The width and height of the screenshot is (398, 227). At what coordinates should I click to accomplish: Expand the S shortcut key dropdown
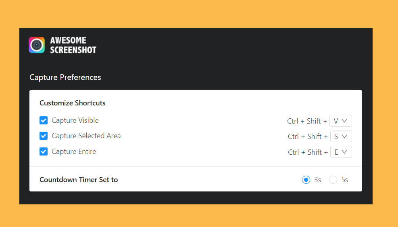coord(341,136)
